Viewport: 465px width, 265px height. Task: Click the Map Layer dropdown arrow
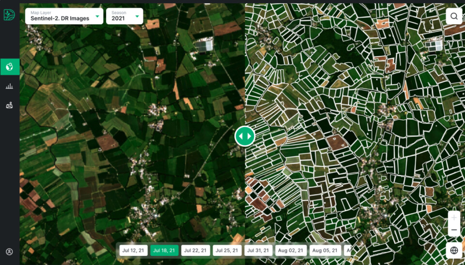(97, 16)
